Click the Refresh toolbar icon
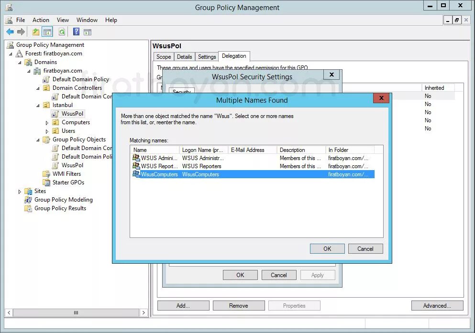This screenshot has height=333, width=475. pos(62,32)
